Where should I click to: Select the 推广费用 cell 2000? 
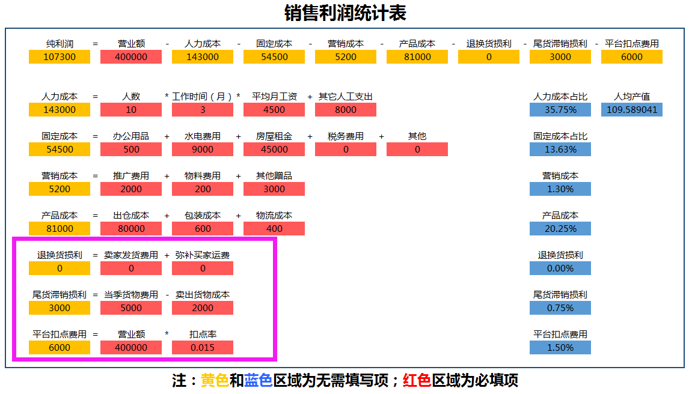(131, 189)
